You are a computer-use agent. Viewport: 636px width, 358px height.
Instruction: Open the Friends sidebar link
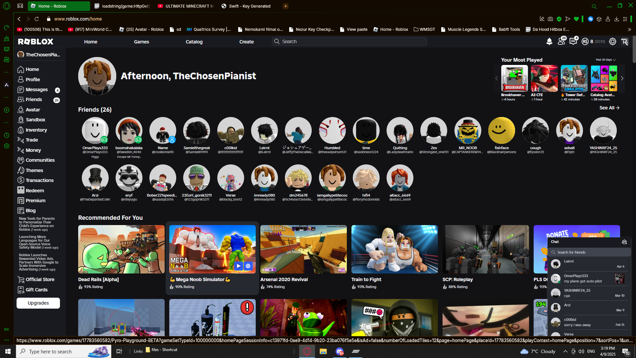tap(34, 99)
